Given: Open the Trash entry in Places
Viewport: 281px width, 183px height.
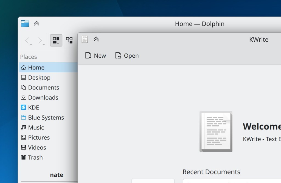Looking at the screenshot, I should (35, 157).
